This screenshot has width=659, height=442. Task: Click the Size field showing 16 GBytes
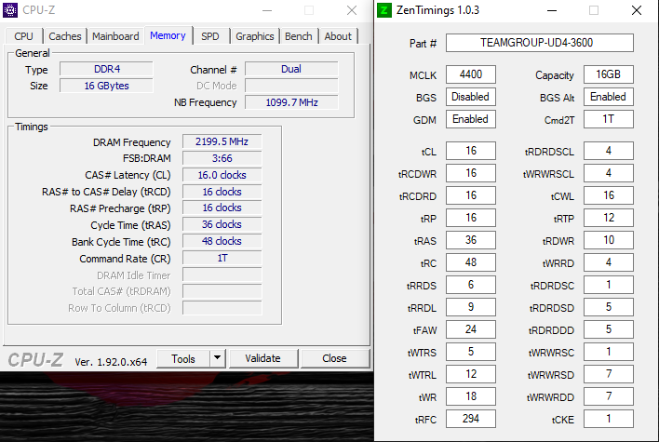coord(106,86)
